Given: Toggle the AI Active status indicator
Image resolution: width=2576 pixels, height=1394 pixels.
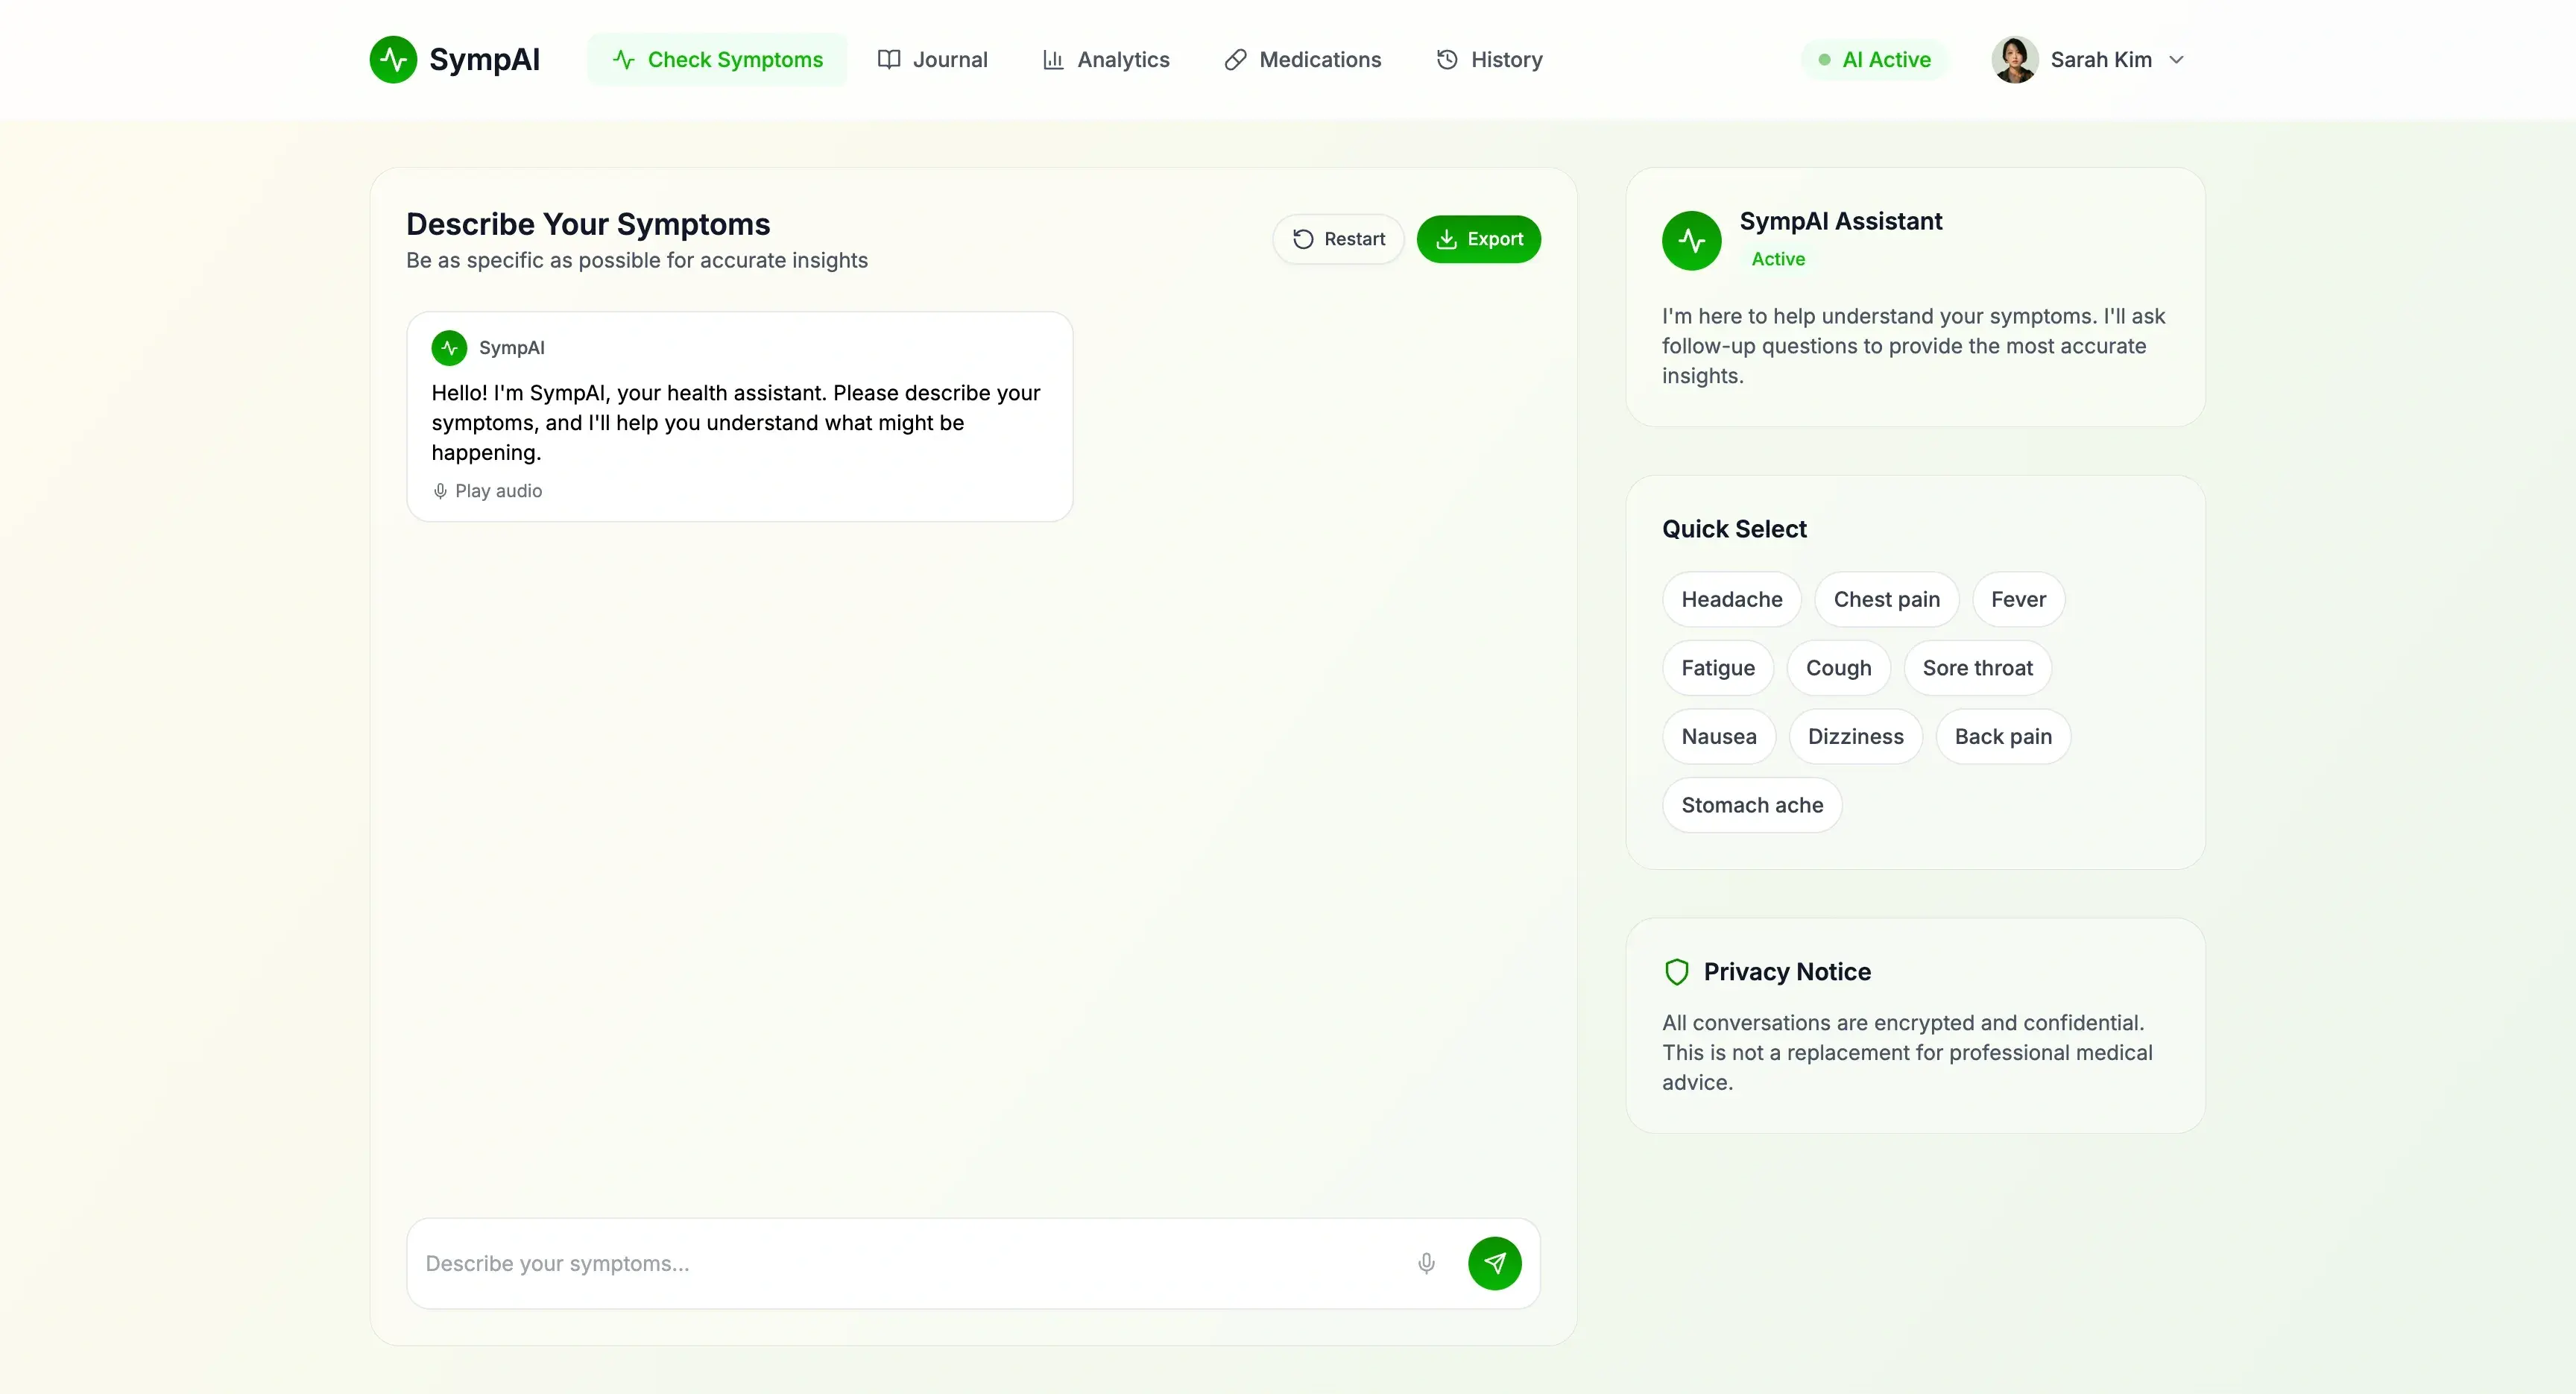Looking at the screenshot, I should click(1872, 59).
